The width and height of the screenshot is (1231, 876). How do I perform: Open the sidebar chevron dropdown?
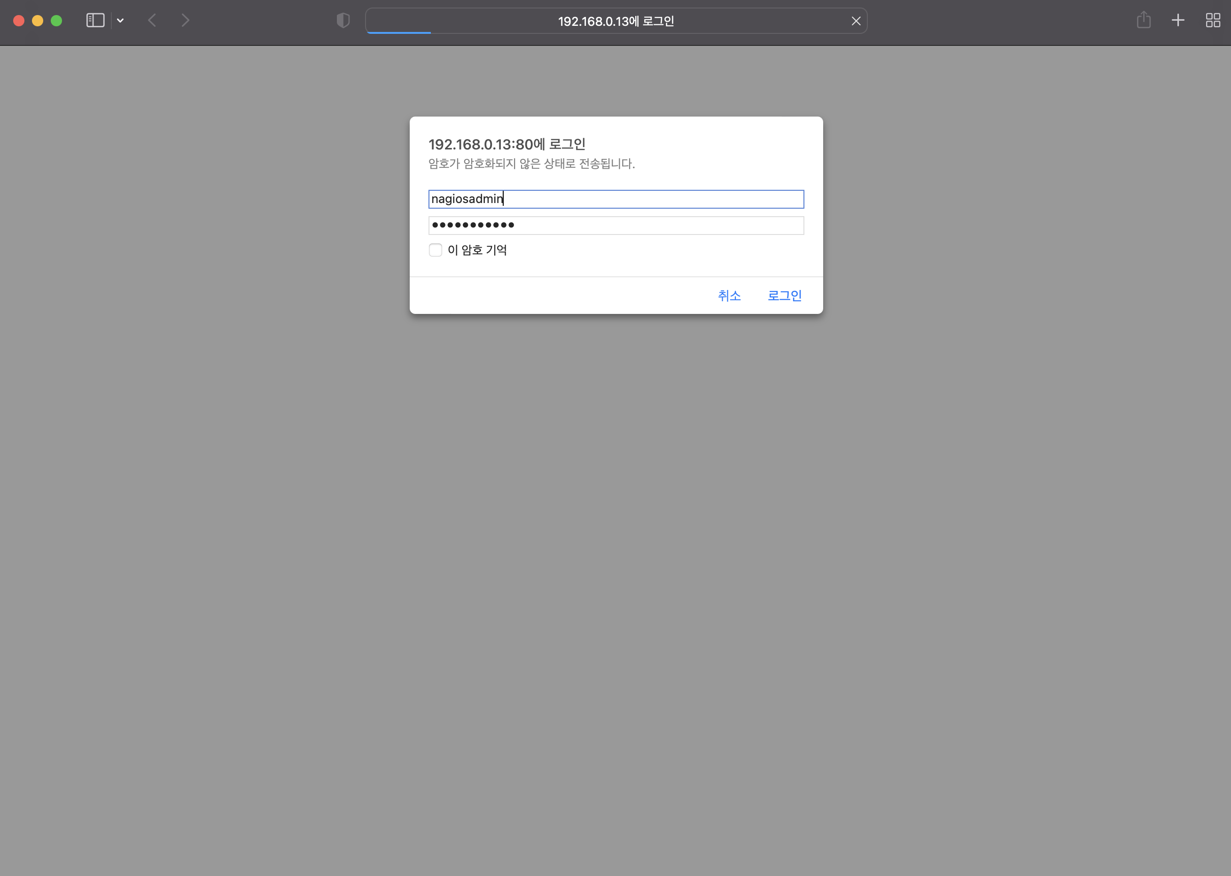(x=120, y=21)
